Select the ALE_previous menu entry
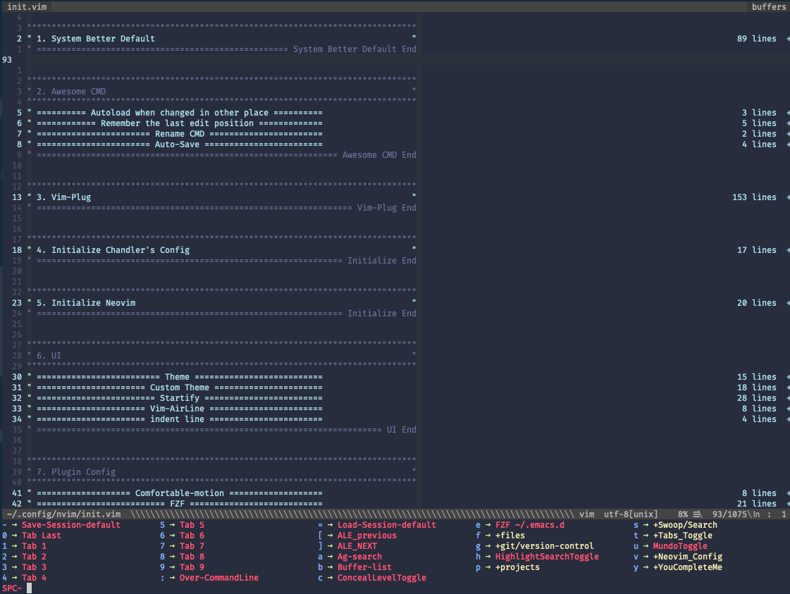 coord(366,536)
